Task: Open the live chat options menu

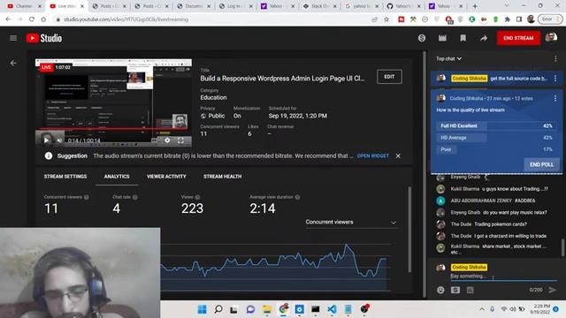Action: tap(555, 58)
